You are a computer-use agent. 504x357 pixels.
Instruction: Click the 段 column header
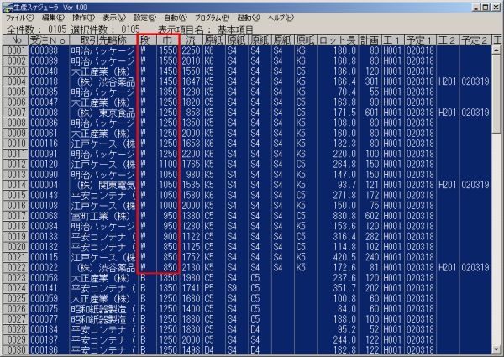click(147, 40)
